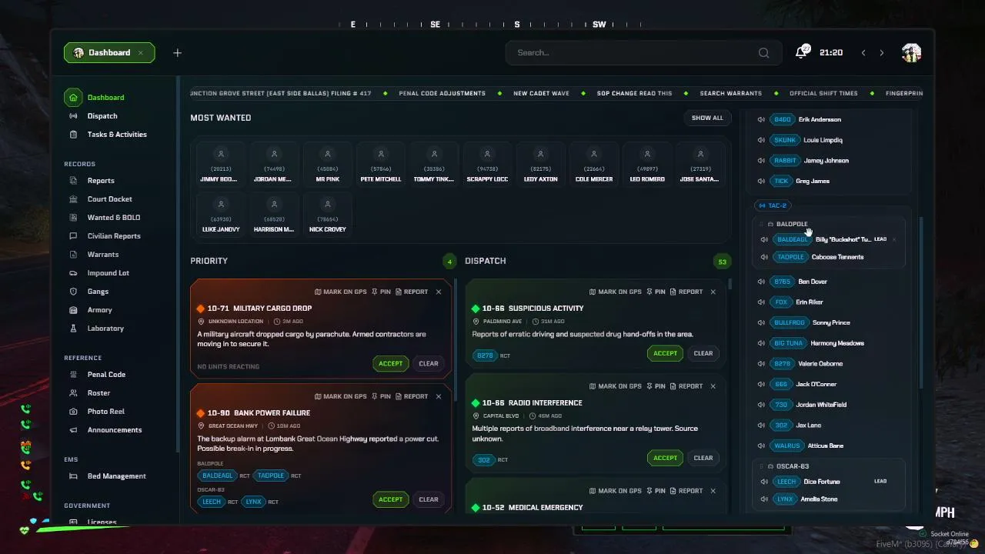Accept the Suspicious Activity call

665,353
